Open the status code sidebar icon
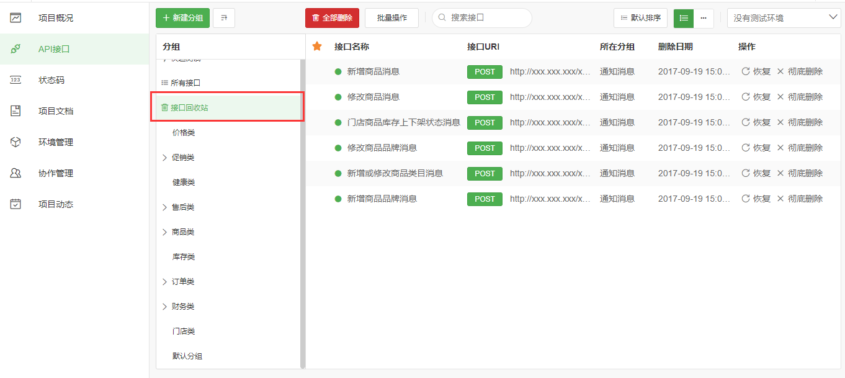Image resolution: width=845 pixels, height=378 pixels. pos(16,80)
